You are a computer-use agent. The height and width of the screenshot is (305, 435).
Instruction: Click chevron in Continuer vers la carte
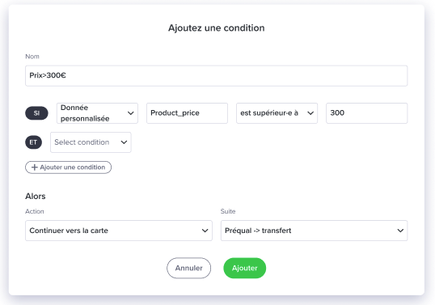click(205, 231)
